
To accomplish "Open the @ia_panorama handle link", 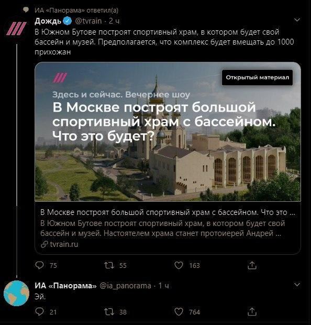I will point(126,286).
